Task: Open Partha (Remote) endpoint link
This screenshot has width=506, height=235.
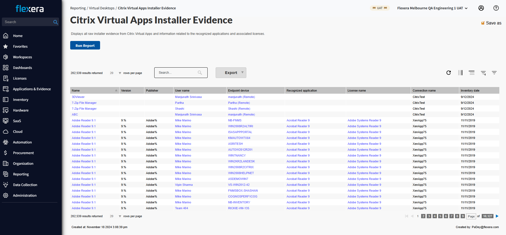Action: point(239,103)
